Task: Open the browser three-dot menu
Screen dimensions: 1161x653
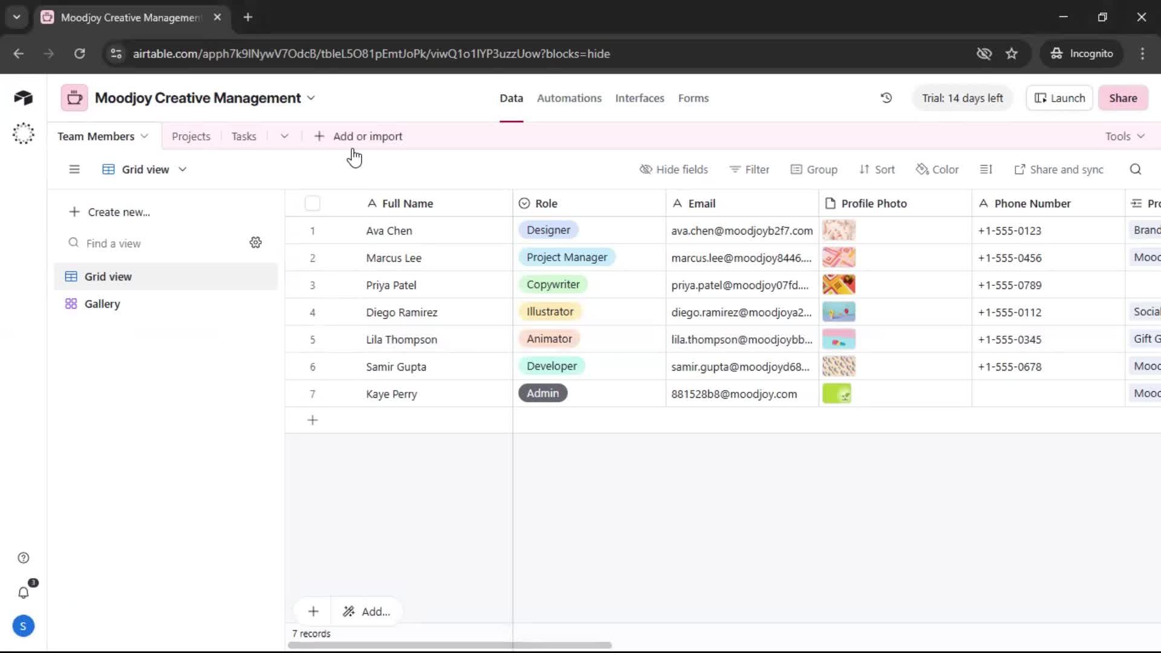Action: point(1142,54)
